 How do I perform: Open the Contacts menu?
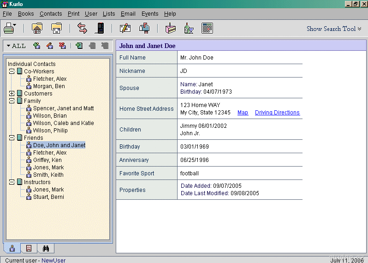tap(51, 14)
